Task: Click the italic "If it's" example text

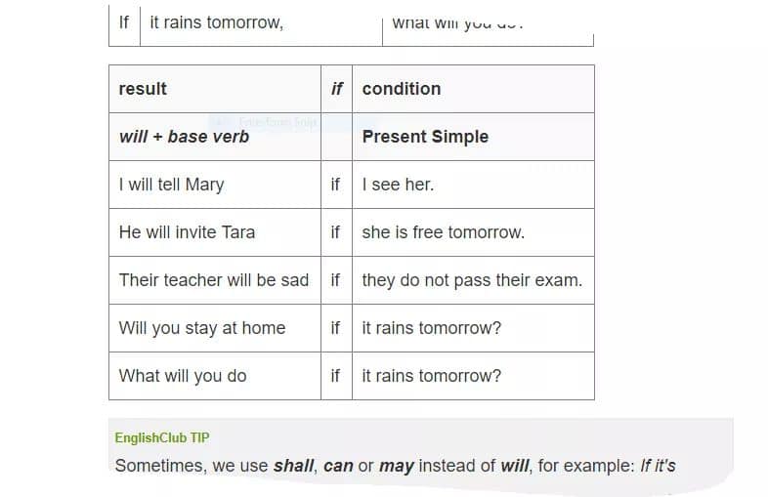Action: (658, 466)
